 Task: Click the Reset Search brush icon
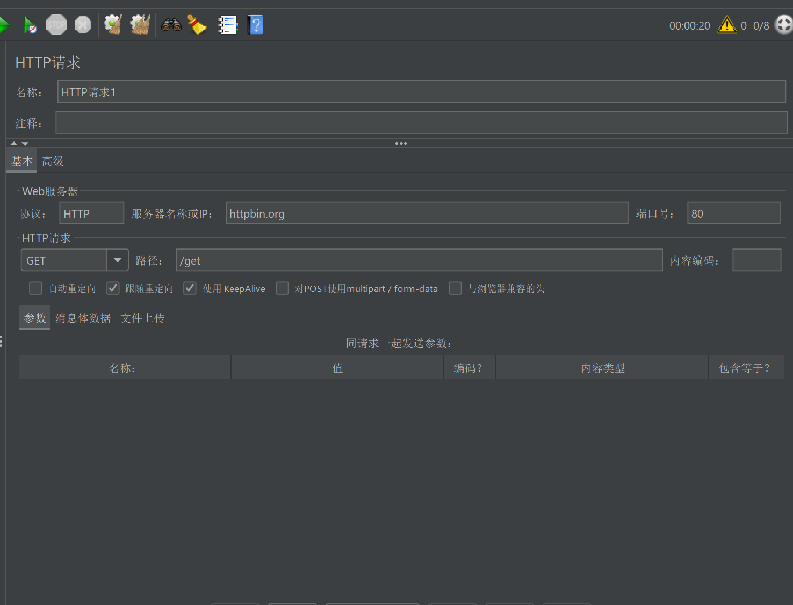tap(197, 25)
